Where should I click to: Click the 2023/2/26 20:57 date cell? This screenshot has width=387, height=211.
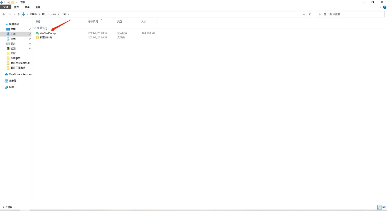pos(98,33)
